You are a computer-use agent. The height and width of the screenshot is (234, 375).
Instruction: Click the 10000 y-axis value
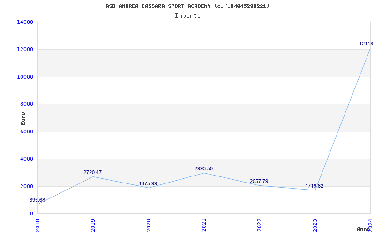tap(25, 77)
